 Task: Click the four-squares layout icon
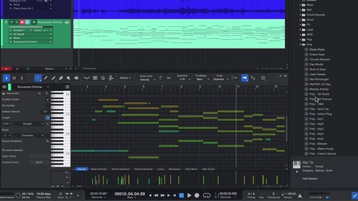[263, 78]
